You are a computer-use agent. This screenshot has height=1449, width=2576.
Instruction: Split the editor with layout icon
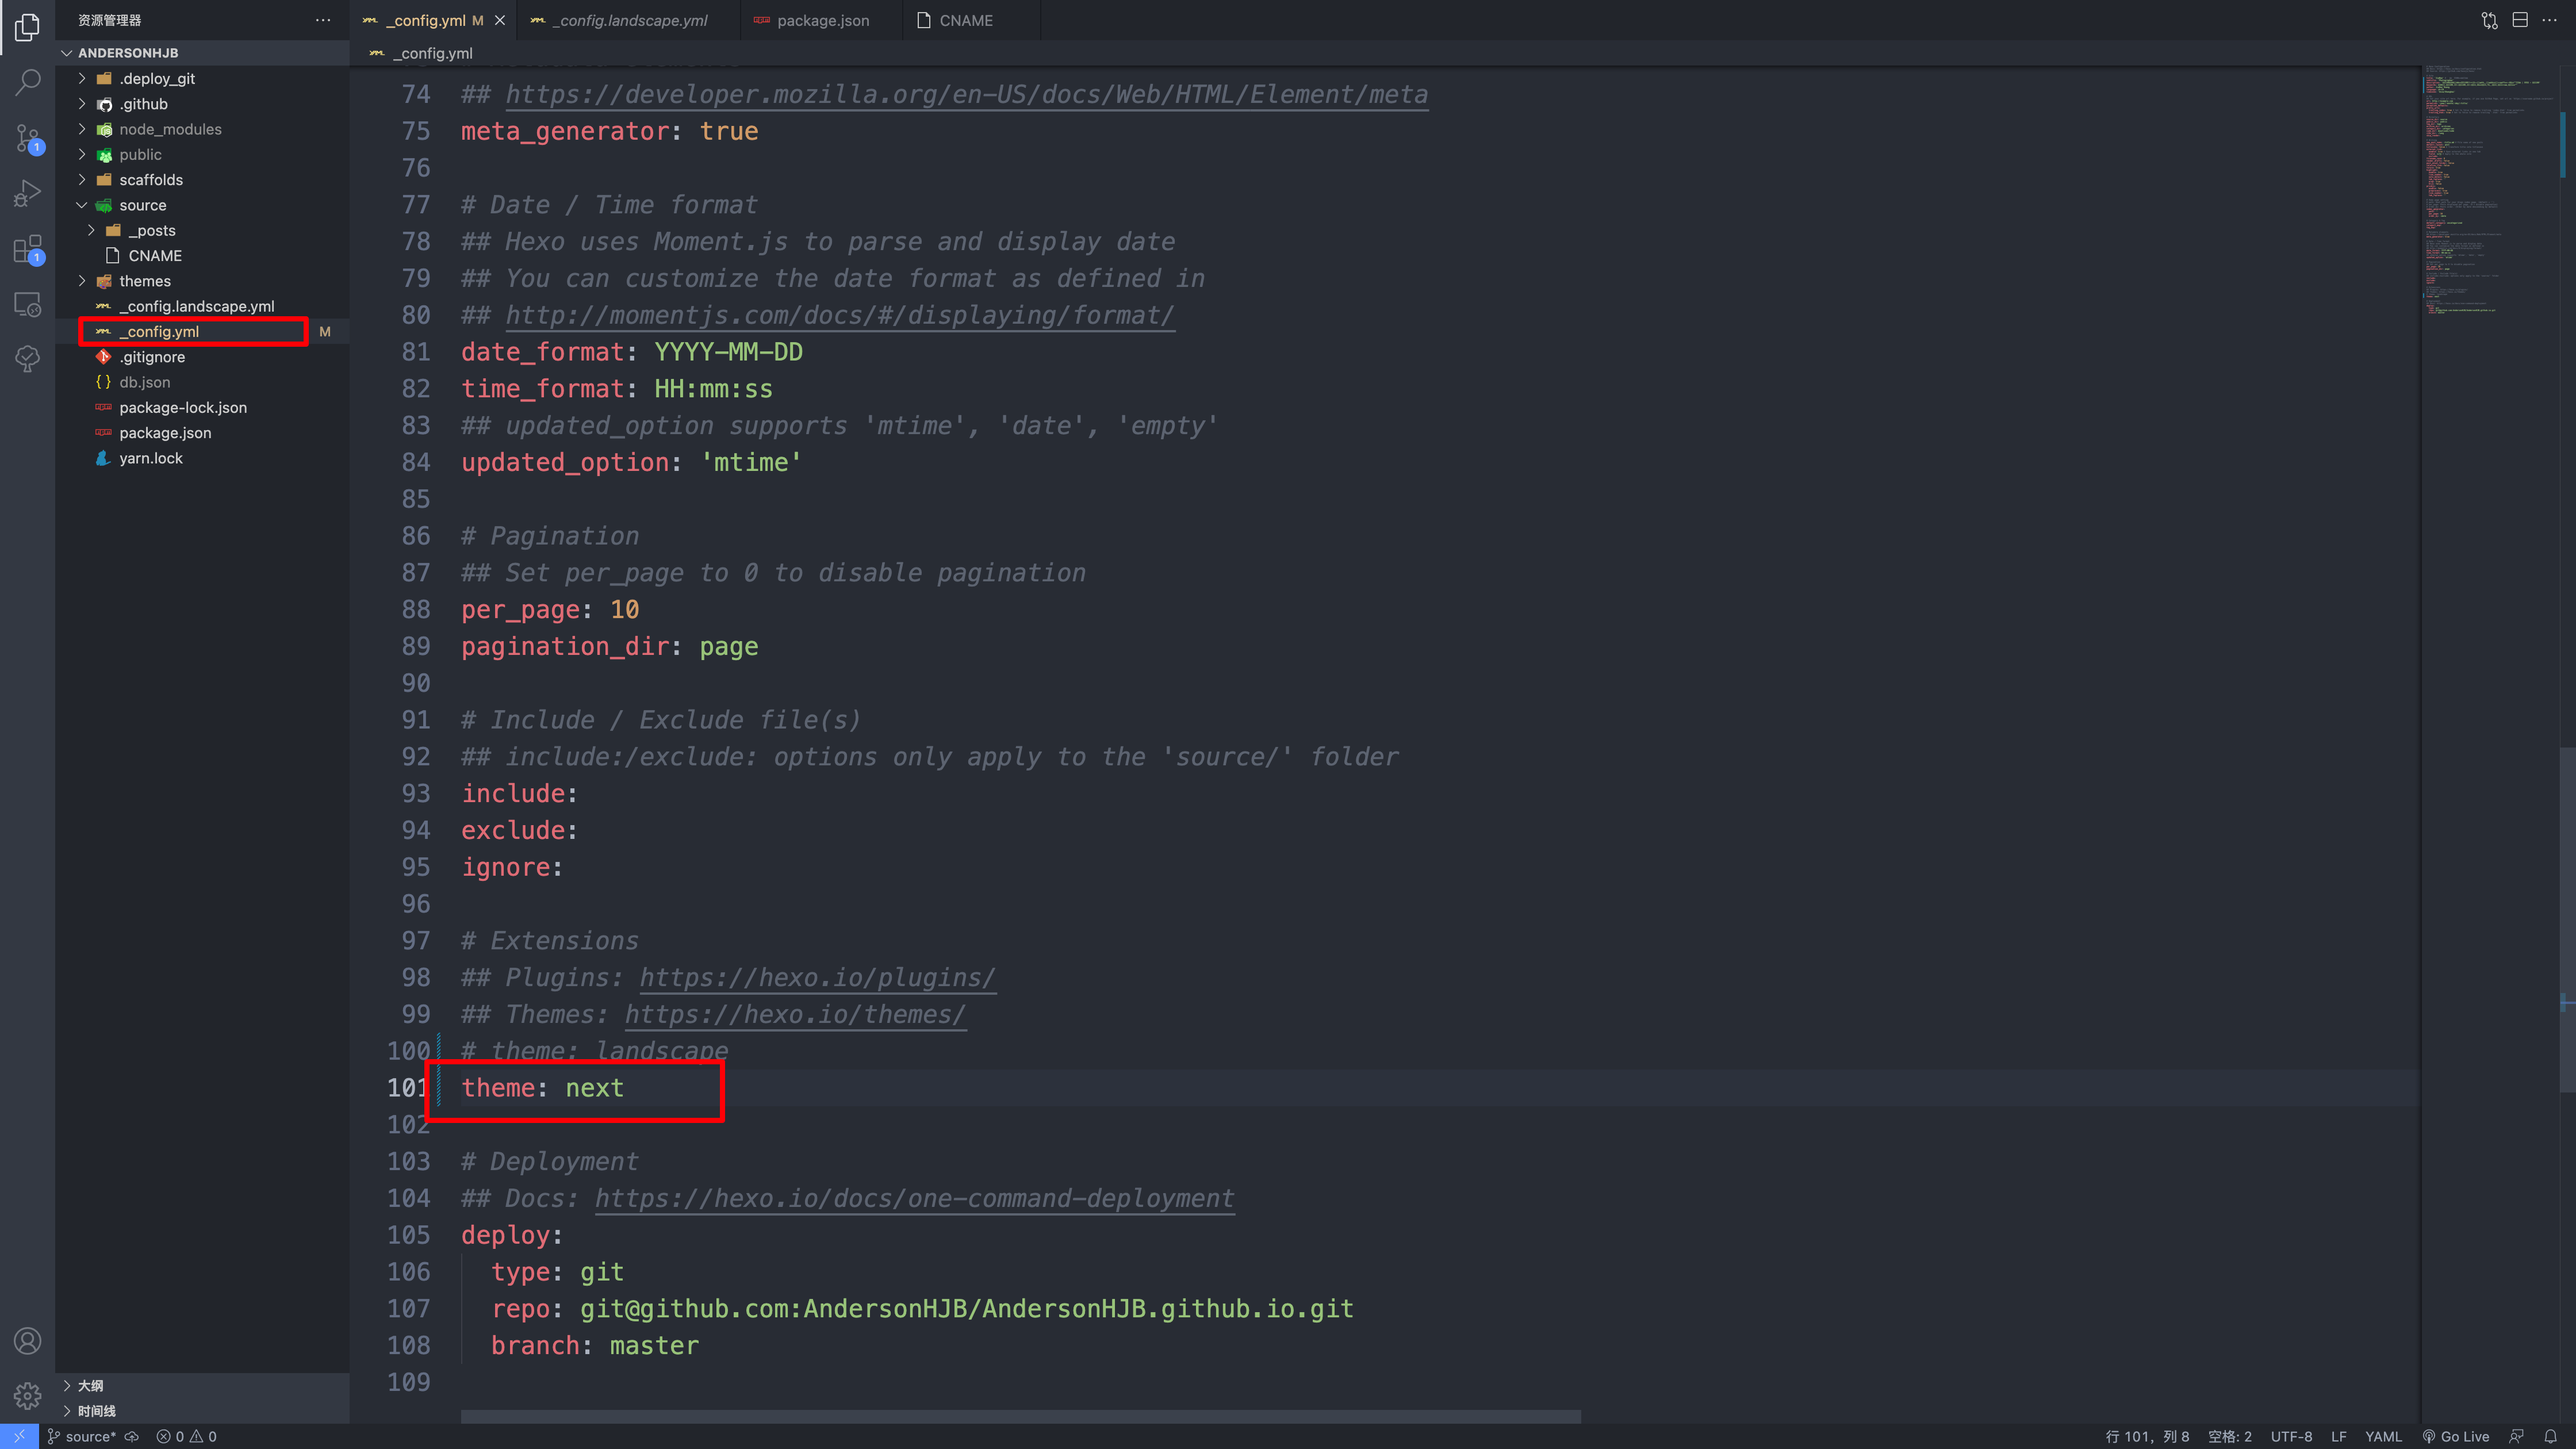coord(2520,20)
